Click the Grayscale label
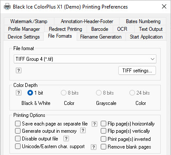Viewport: 171px width, 155px height. [106, 103]
